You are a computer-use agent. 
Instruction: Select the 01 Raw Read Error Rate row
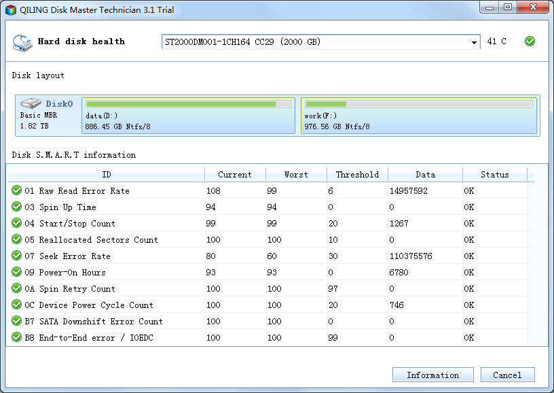(x=271, y=190)
